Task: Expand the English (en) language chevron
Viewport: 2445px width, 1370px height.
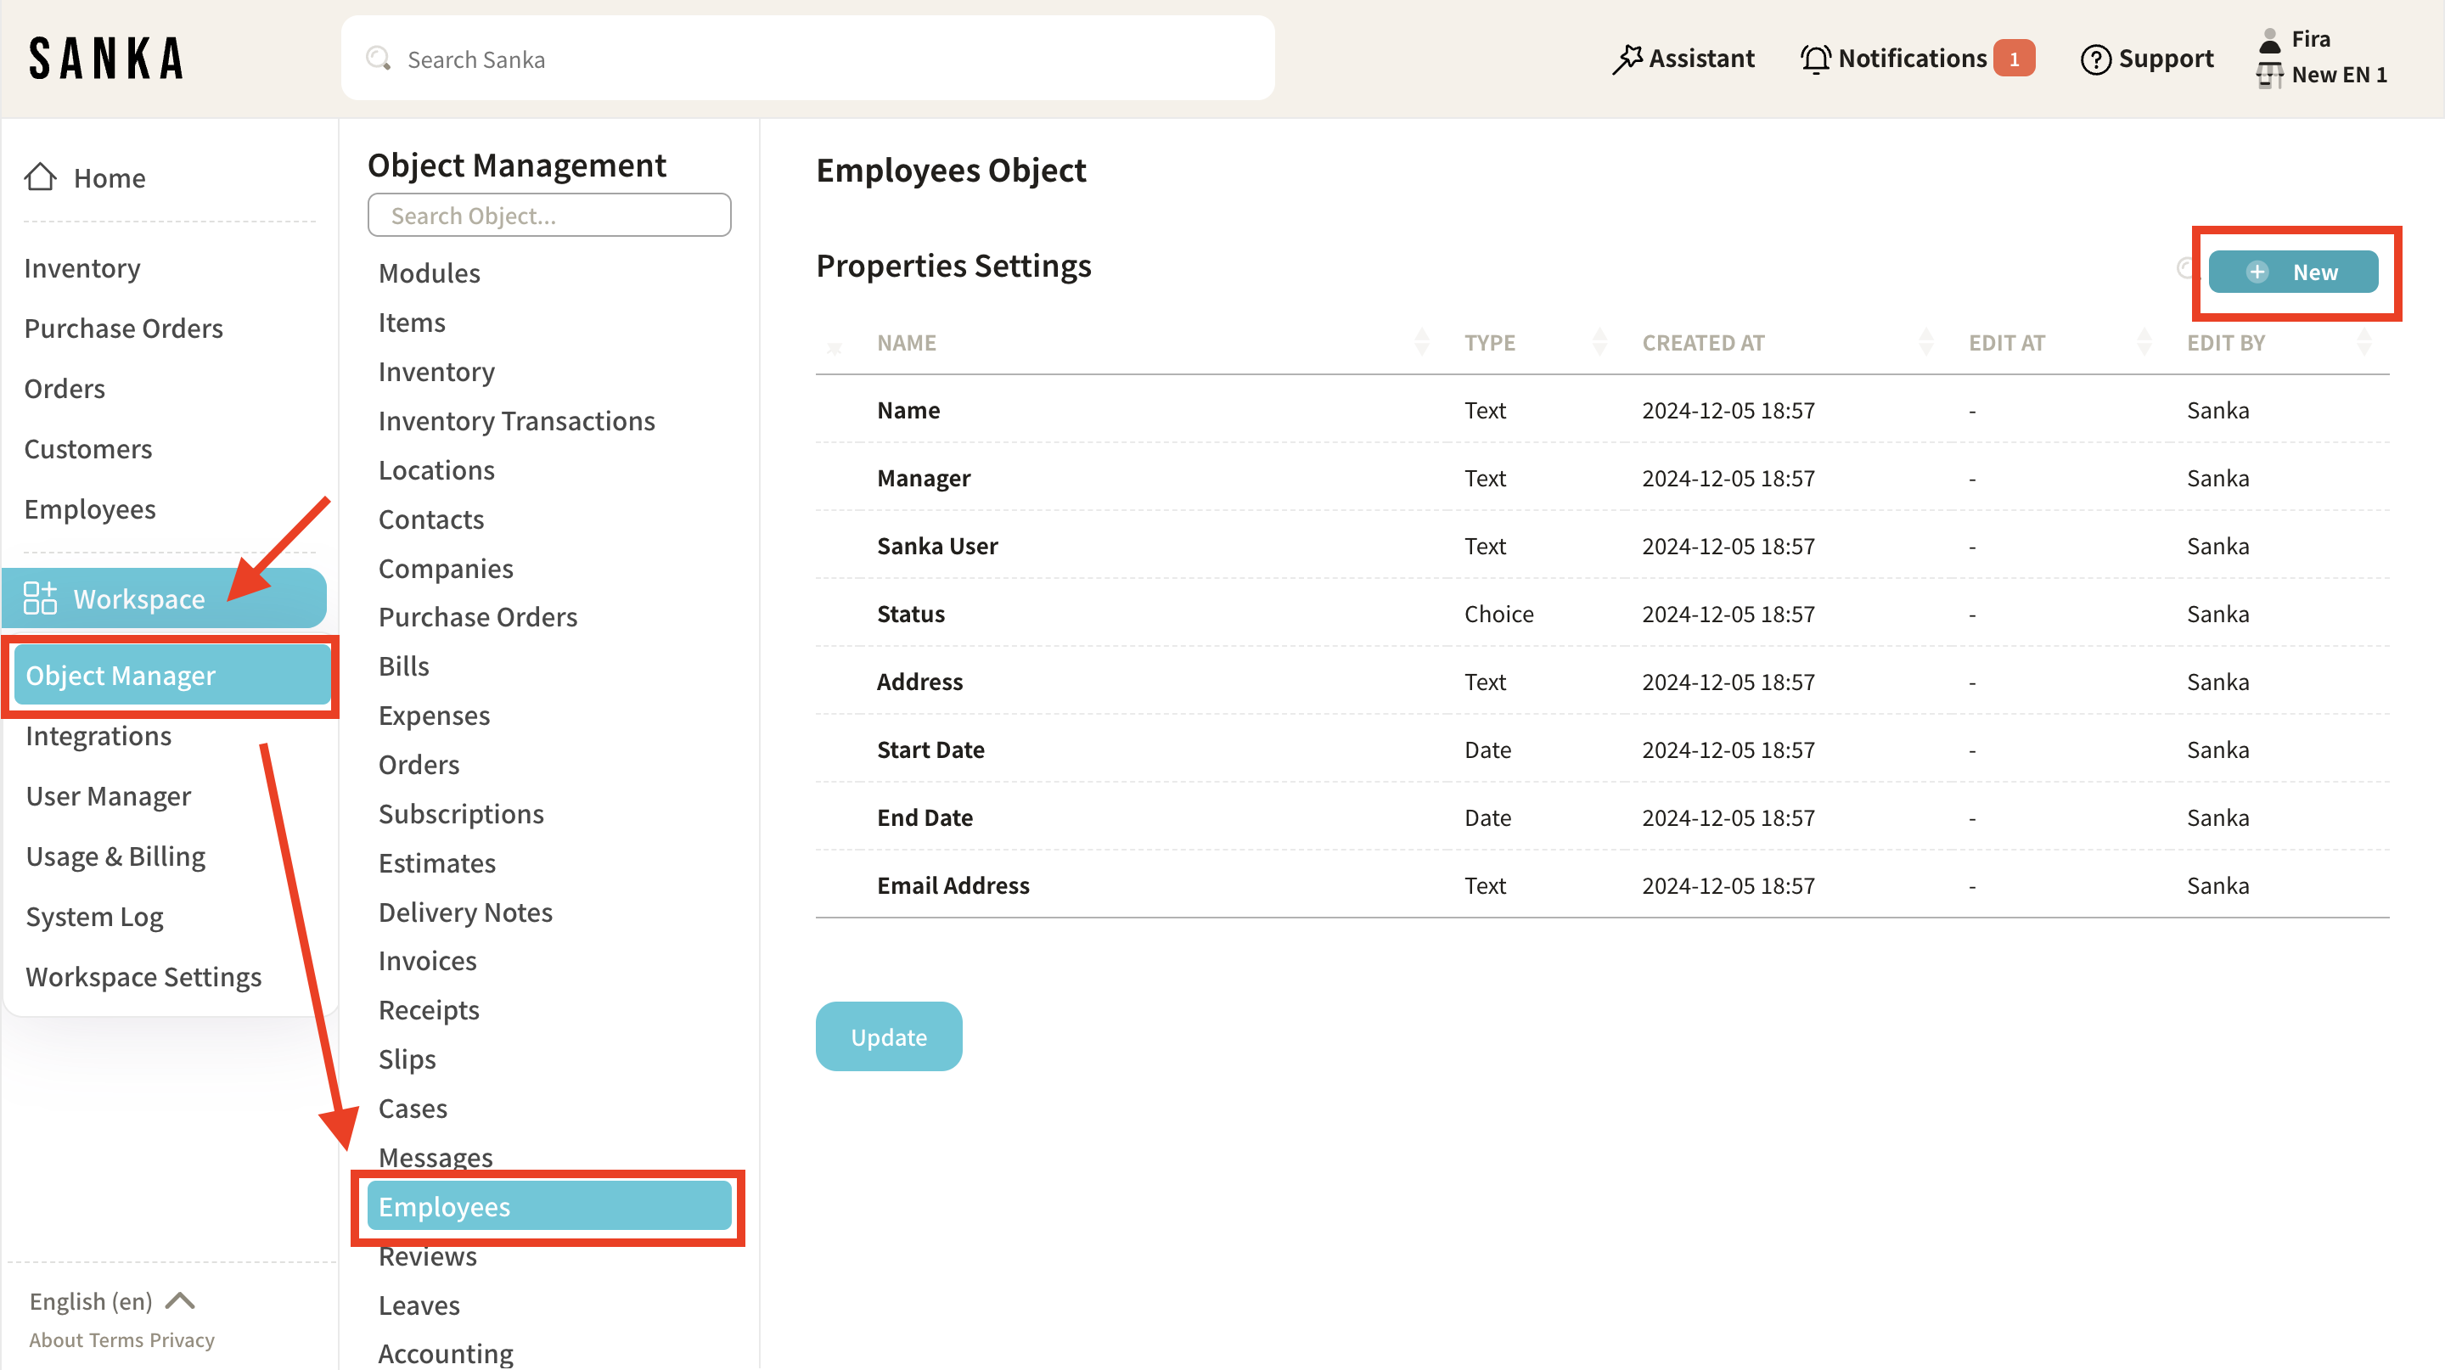Action: tap(180, 1300)
